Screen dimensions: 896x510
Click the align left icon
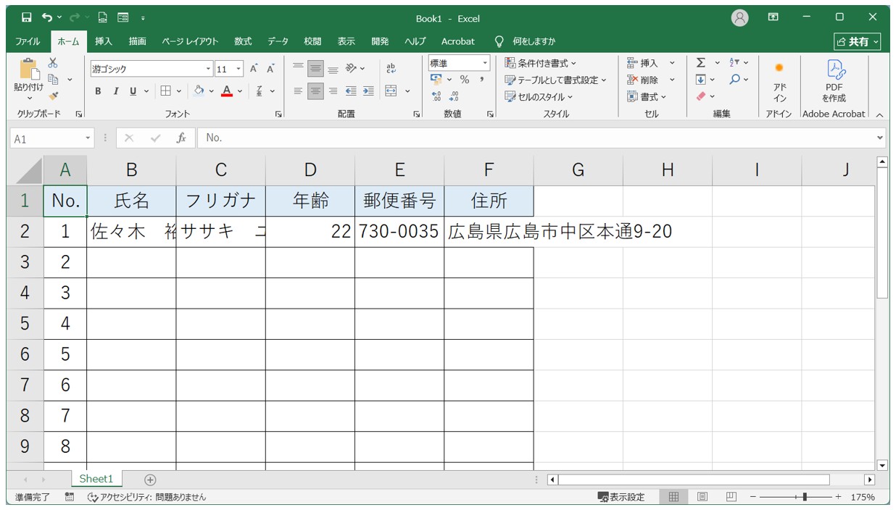[298, 91]
